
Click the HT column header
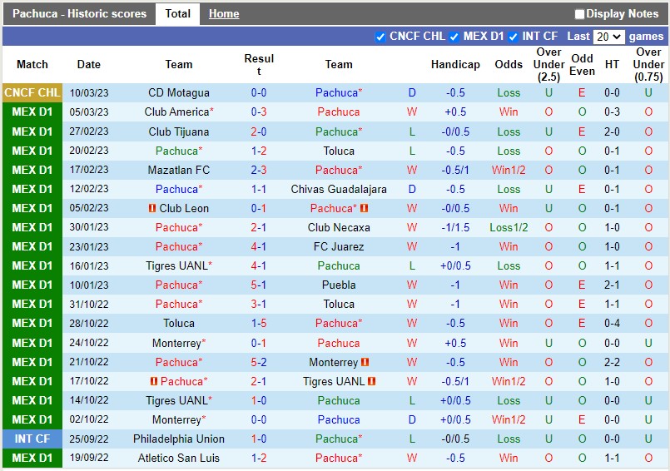[x=612, y=65]
